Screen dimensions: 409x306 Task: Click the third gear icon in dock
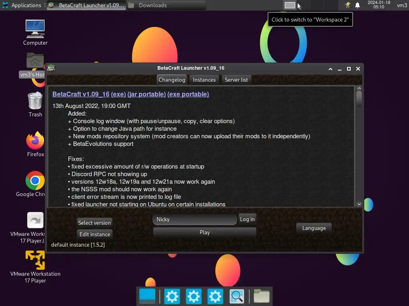[x=215, y=296]
